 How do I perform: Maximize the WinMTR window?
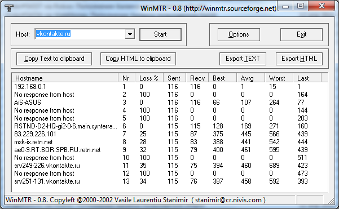click(x=301, y=6)
